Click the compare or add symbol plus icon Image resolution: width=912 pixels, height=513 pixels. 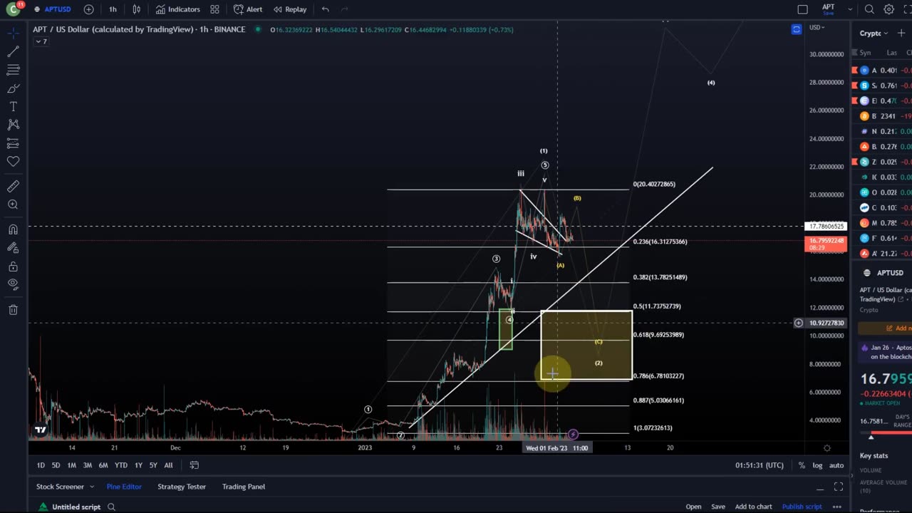[88, 9]
